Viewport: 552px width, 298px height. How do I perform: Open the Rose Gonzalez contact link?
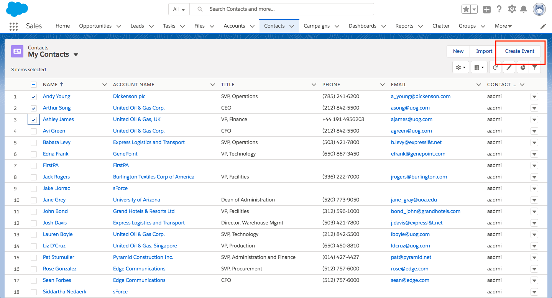pyautogui.click(x=60, y=269)
